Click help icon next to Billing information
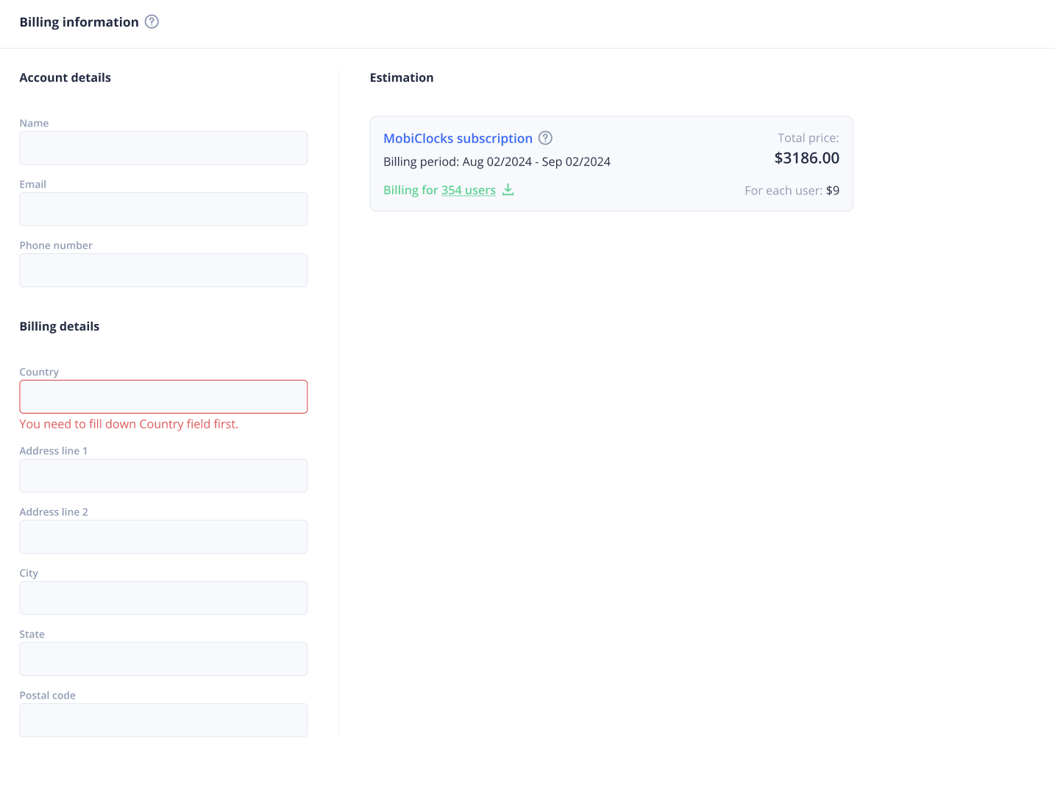Viewport: 1055px width, 801px height. 152,21
